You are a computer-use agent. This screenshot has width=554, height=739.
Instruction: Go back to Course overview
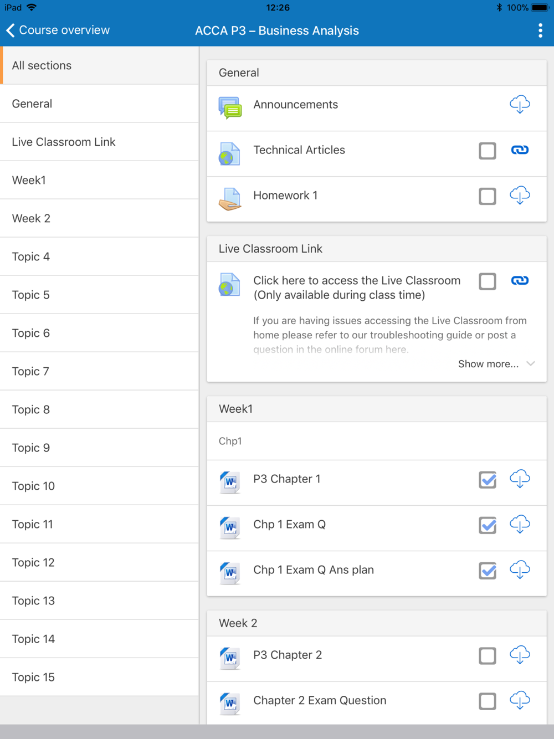coord(58,30)
